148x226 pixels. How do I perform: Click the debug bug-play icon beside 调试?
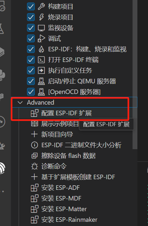click(41, 39)
